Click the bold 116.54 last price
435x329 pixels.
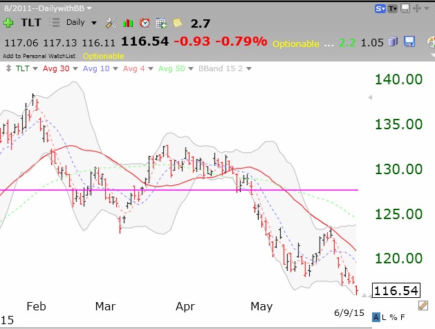pos(145,41)
